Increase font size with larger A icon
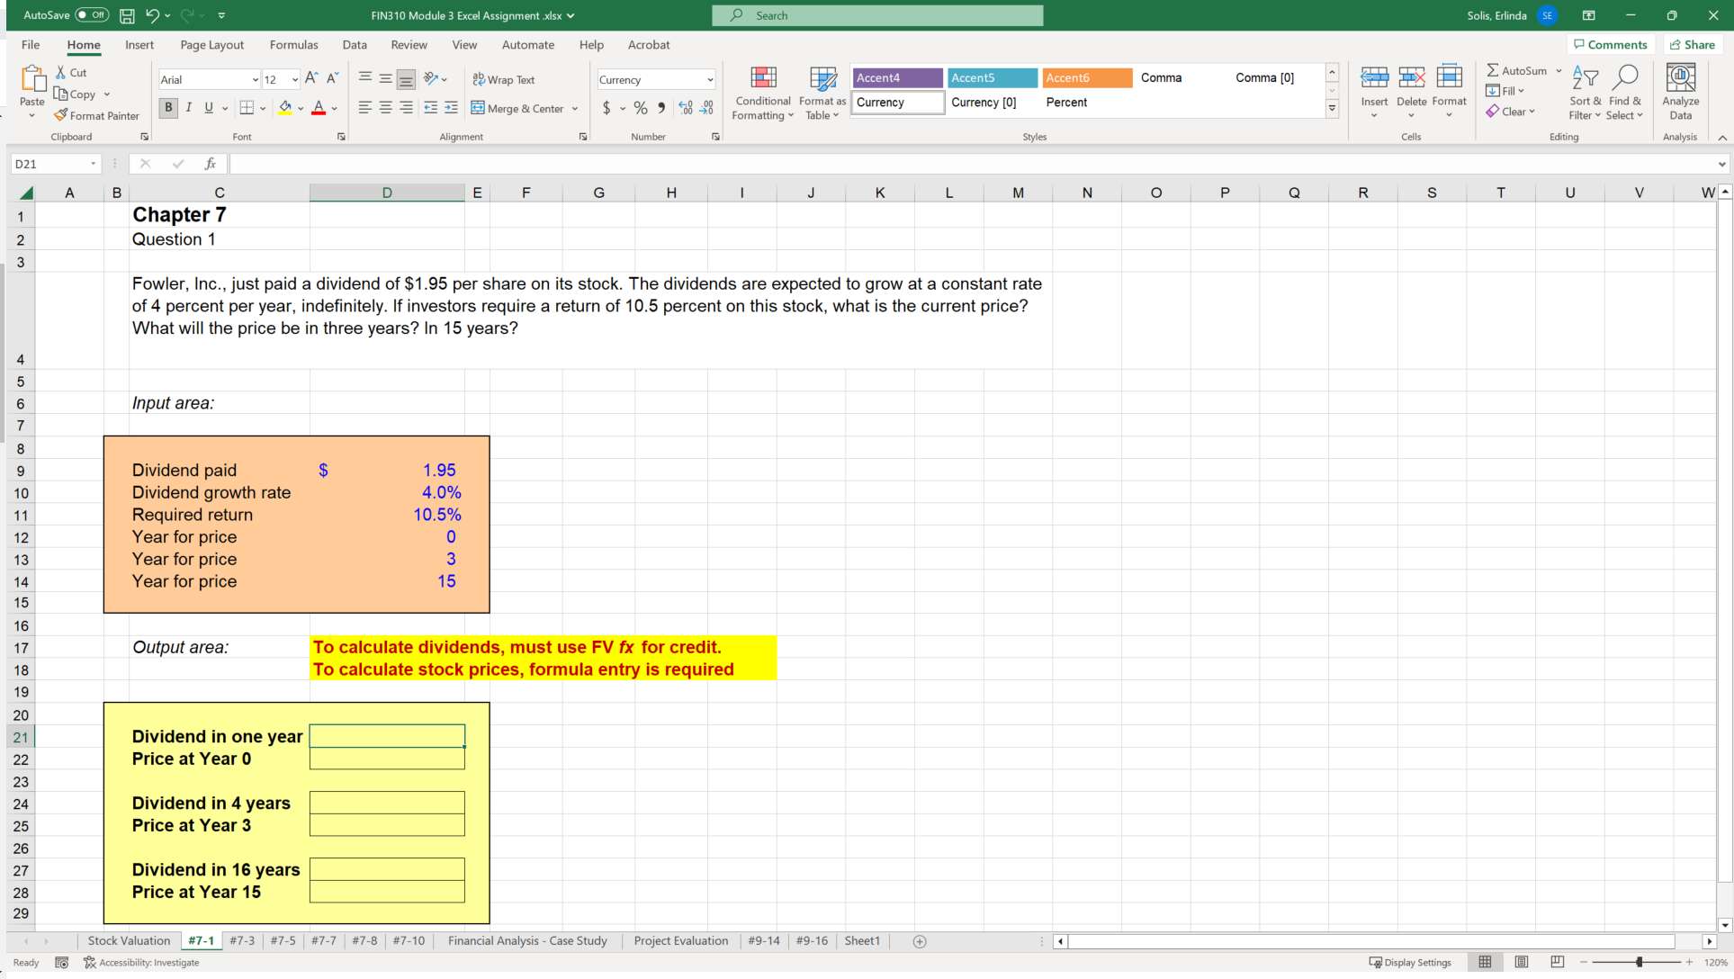Image resolution: width=1734 pixels, height=979 pixels. tap(311, 78)
